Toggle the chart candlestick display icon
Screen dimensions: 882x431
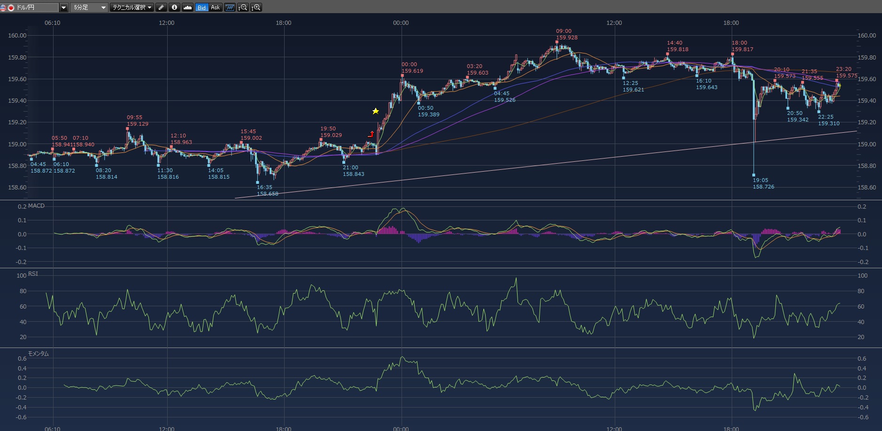[x=230, y=8]
